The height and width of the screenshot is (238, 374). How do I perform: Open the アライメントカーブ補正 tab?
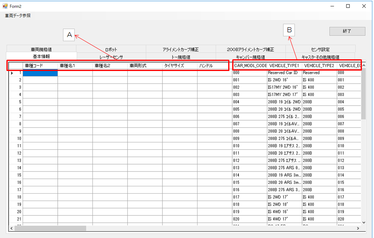(181, 49)
